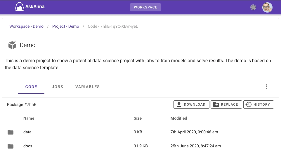Switch to the Variables tab
The height and width of the screenshot is (157, 281).
87,87
